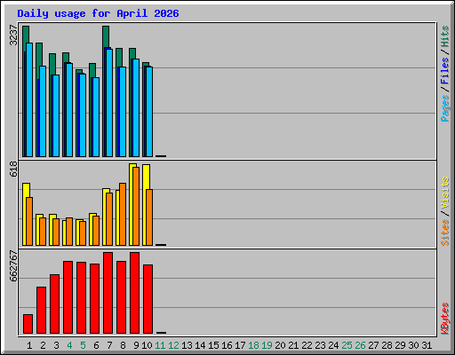Viewport: 455px width, 355px height.
Task: Click the cyan pages bar for day 5
Action: 83,115
